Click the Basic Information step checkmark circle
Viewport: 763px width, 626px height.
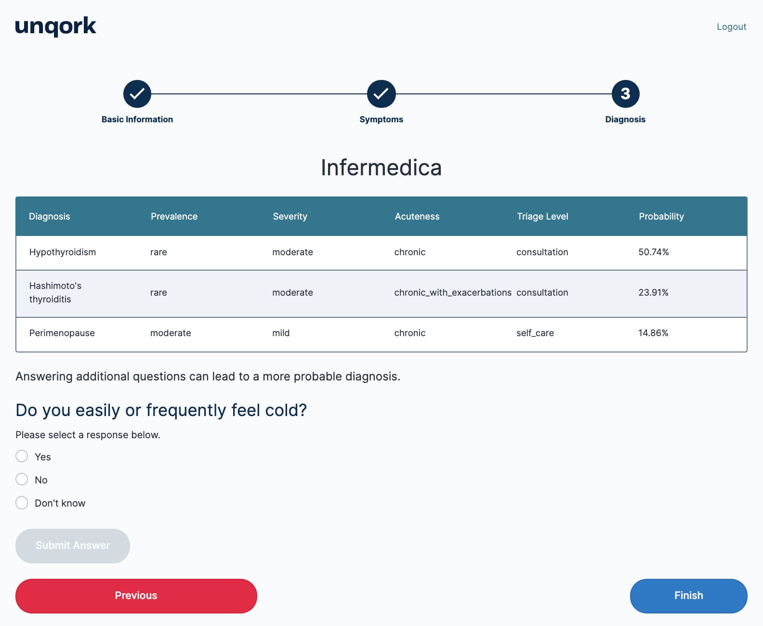[137, 94]
